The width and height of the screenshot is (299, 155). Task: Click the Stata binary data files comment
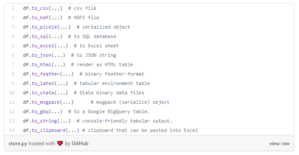[x=109, y=93]
